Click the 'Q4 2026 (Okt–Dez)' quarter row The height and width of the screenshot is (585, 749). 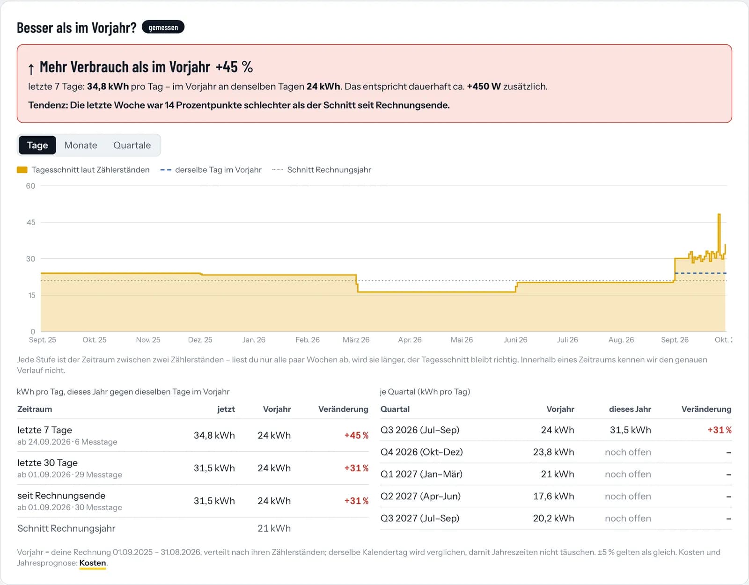coord(556,452)
